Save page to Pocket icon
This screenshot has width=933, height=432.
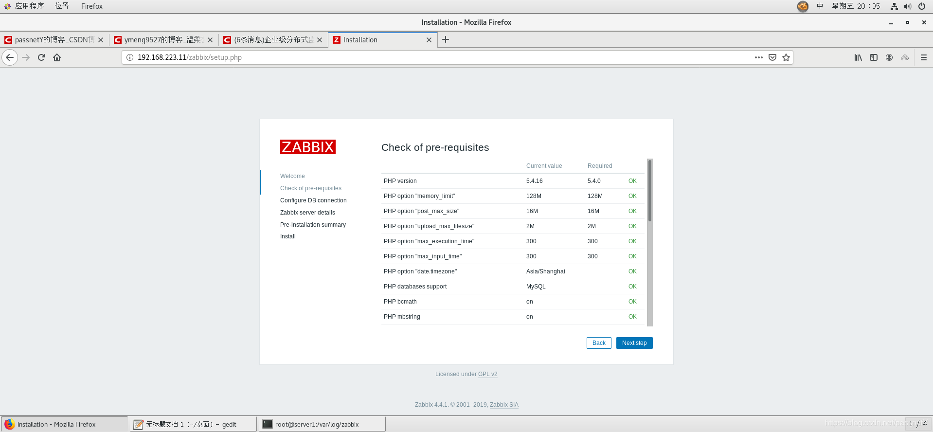(x=772, y=57)
